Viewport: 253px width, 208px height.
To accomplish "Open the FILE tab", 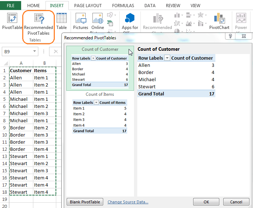I will point(10,6).
